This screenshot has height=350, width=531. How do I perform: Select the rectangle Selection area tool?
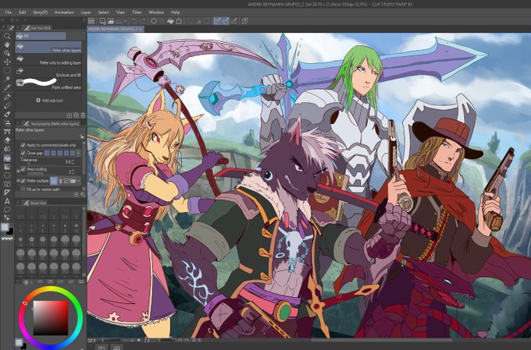(7, 70)
